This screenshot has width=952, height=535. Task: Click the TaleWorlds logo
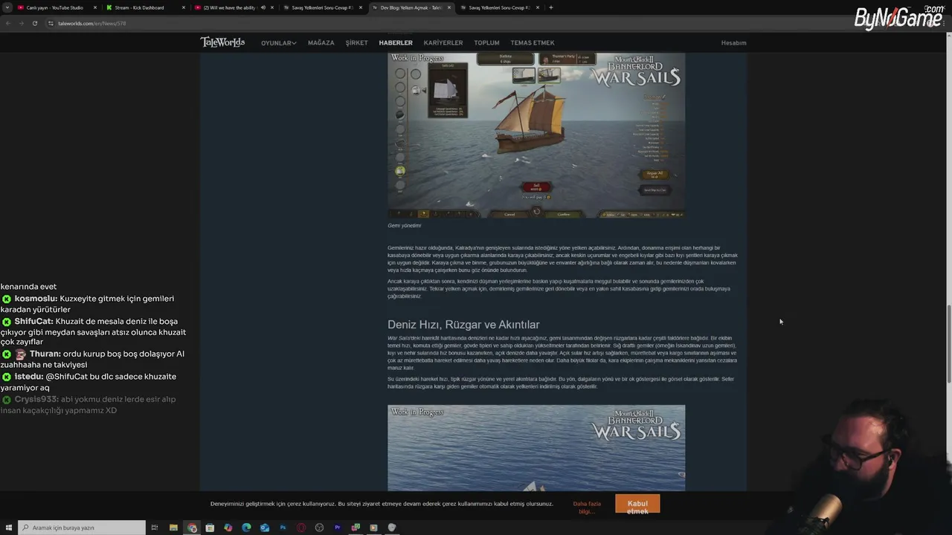(222, 42)
